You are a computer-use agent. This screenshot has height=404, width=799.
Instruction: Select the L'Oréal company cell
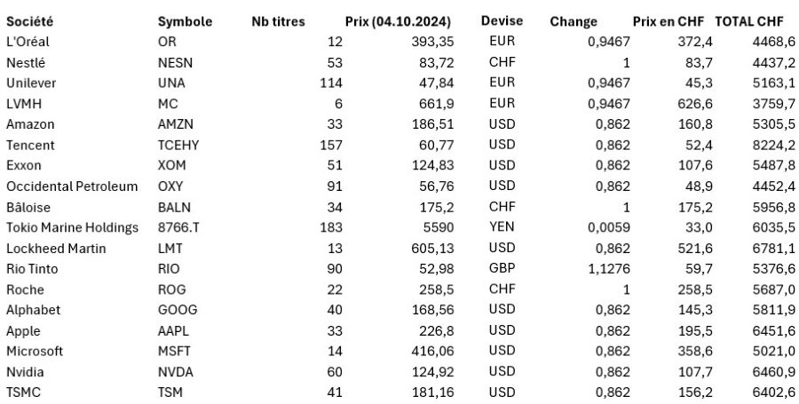26,42
